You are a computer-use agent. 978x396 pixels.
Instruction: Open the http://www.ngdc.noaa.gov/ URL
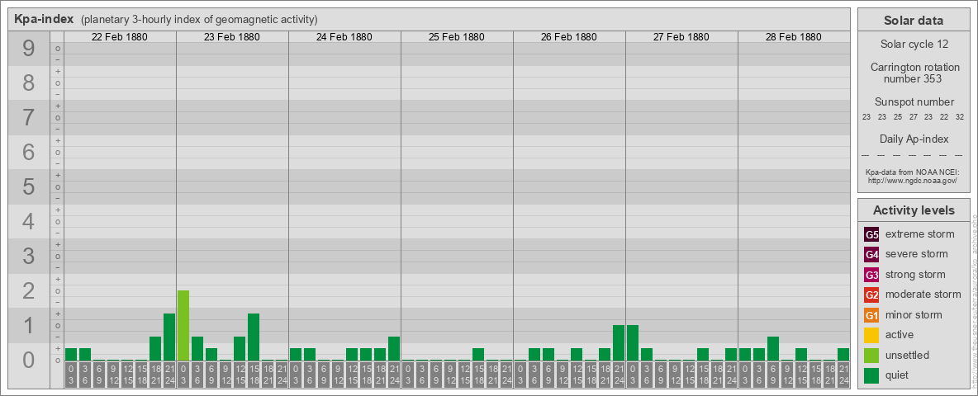pos(914,180)
